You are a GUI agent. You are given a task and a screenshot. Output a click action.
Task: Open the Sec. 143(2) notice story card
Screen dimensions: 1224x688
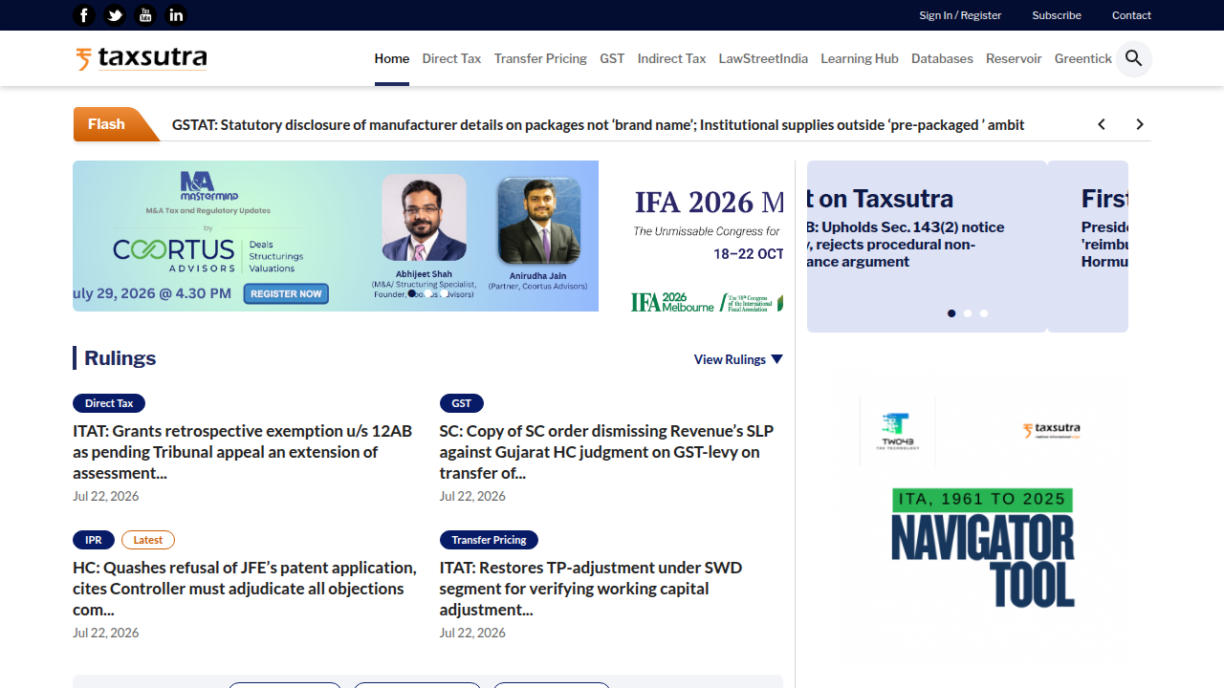pyautogui.click(x=927, y=247)
